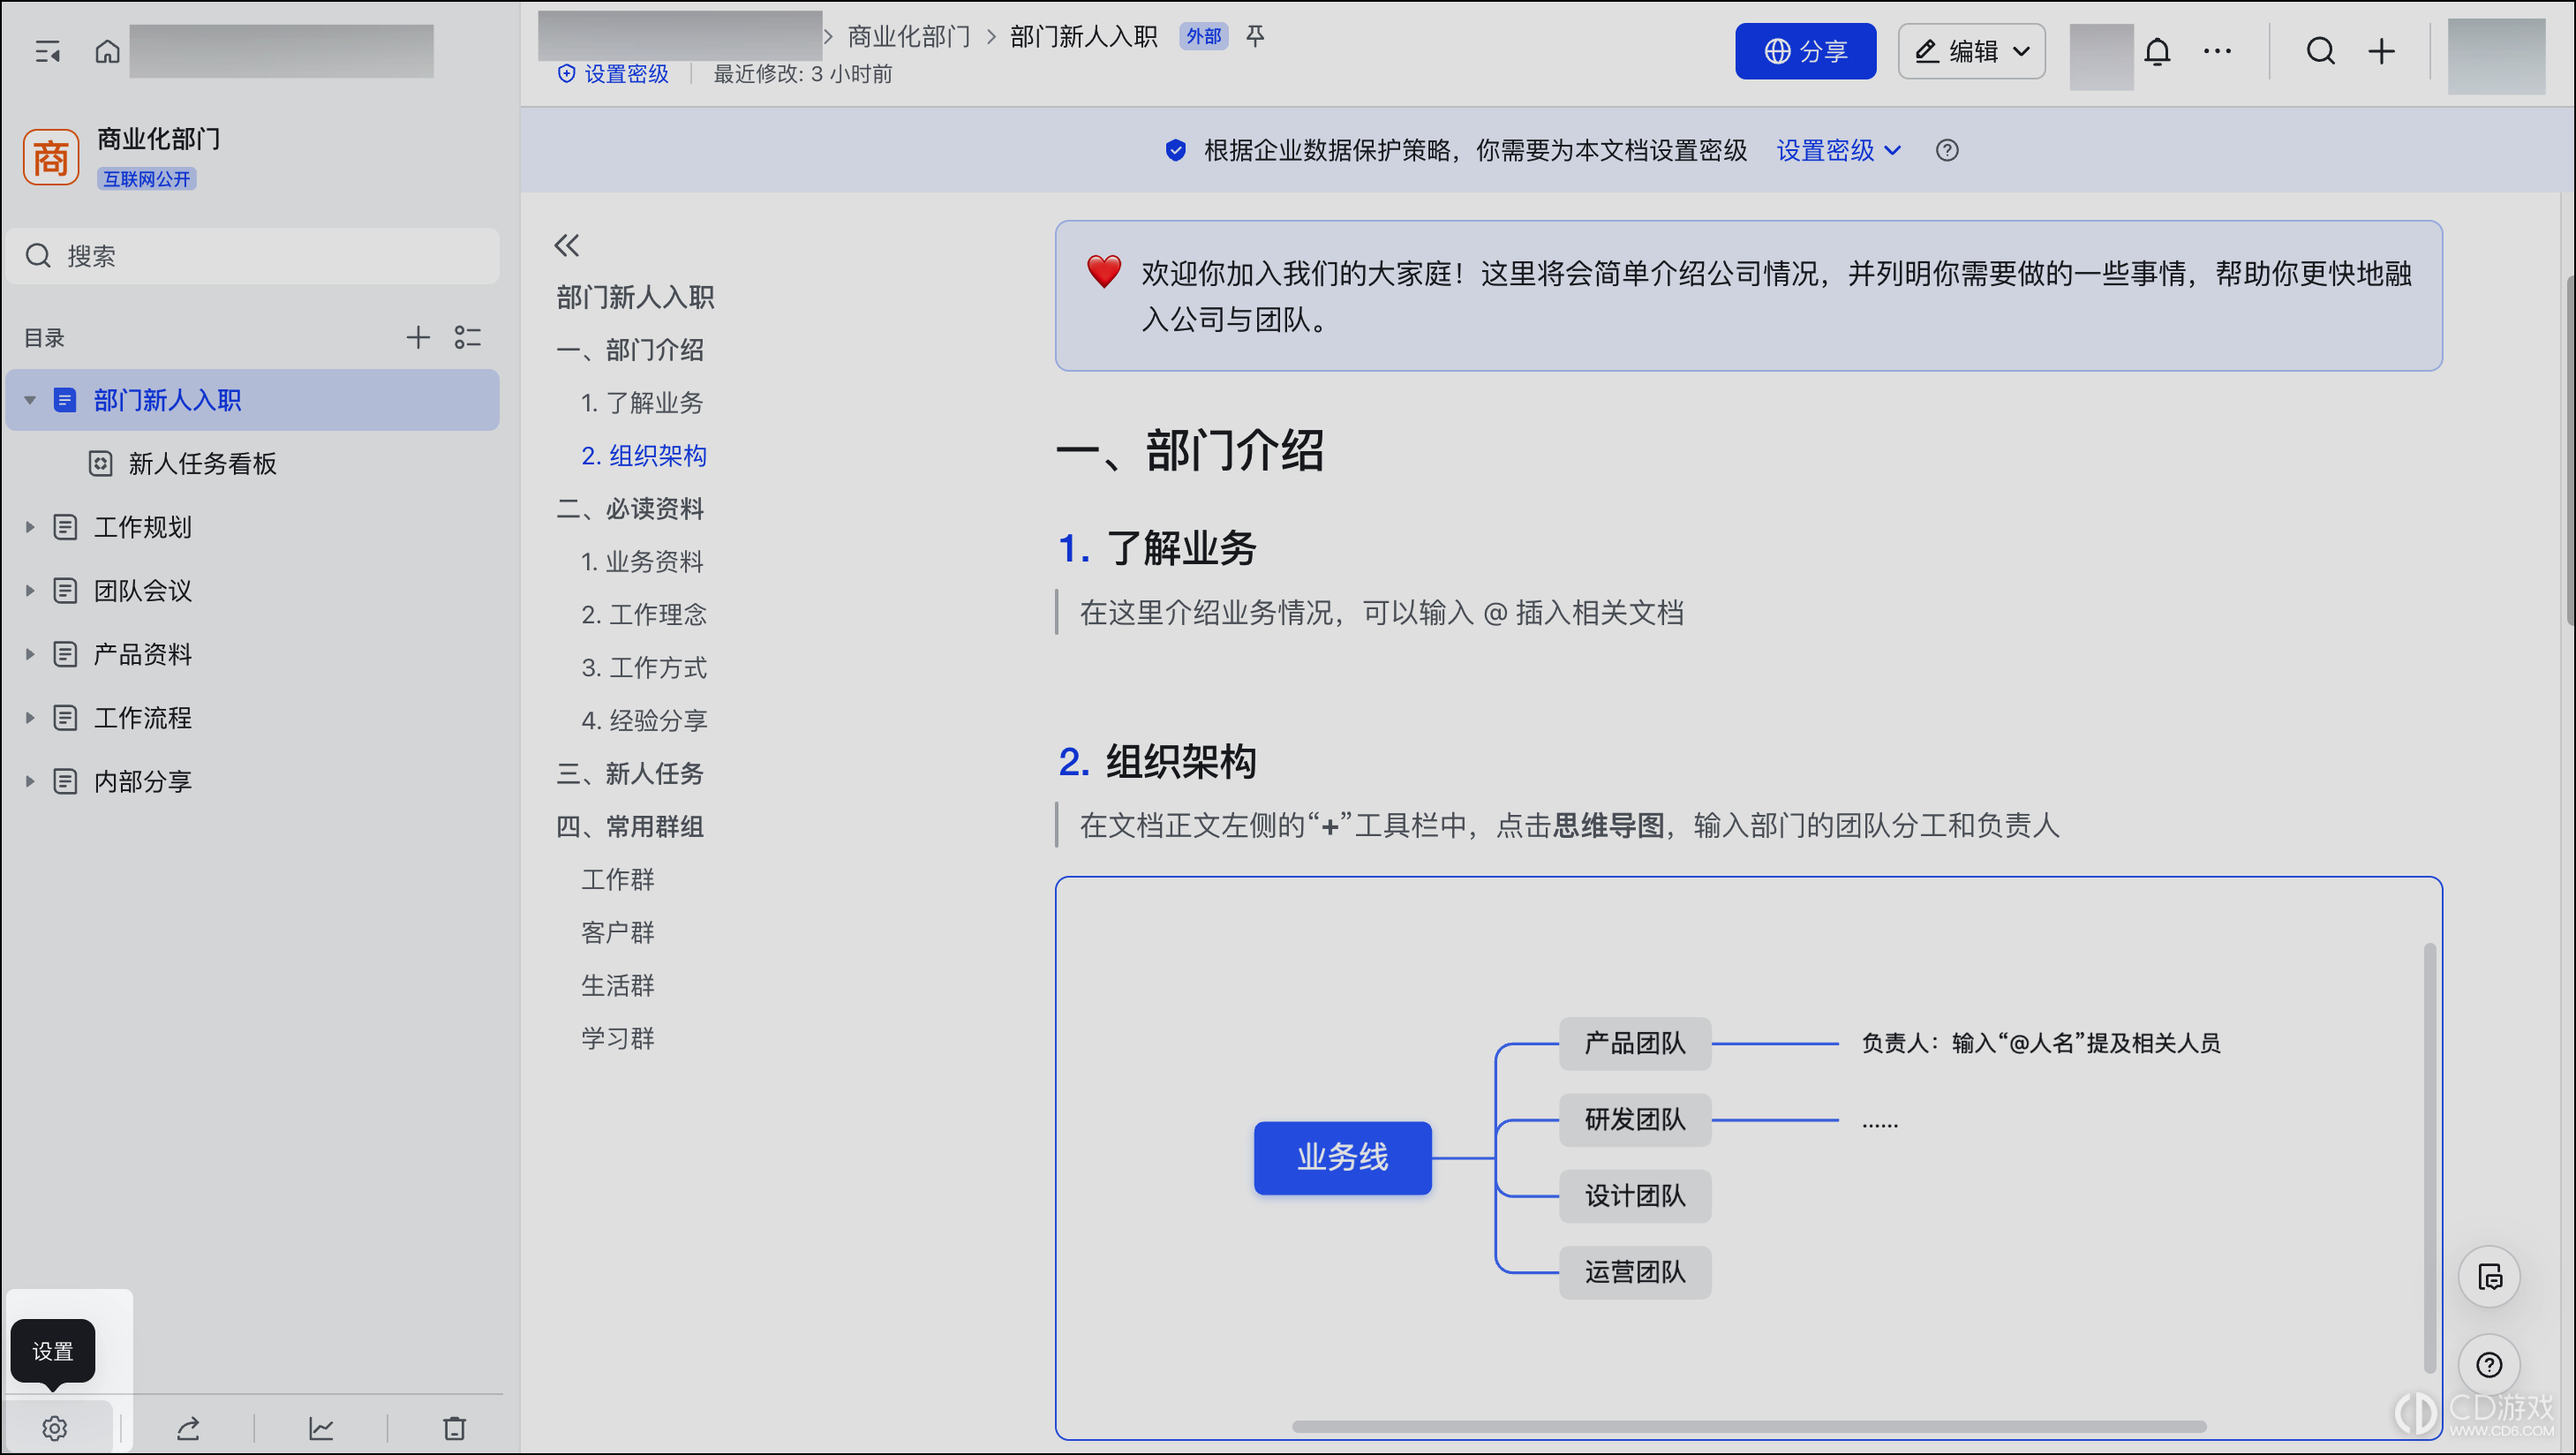
Task: Click the help icon in security banner
Action: [x=1946, y=150]
